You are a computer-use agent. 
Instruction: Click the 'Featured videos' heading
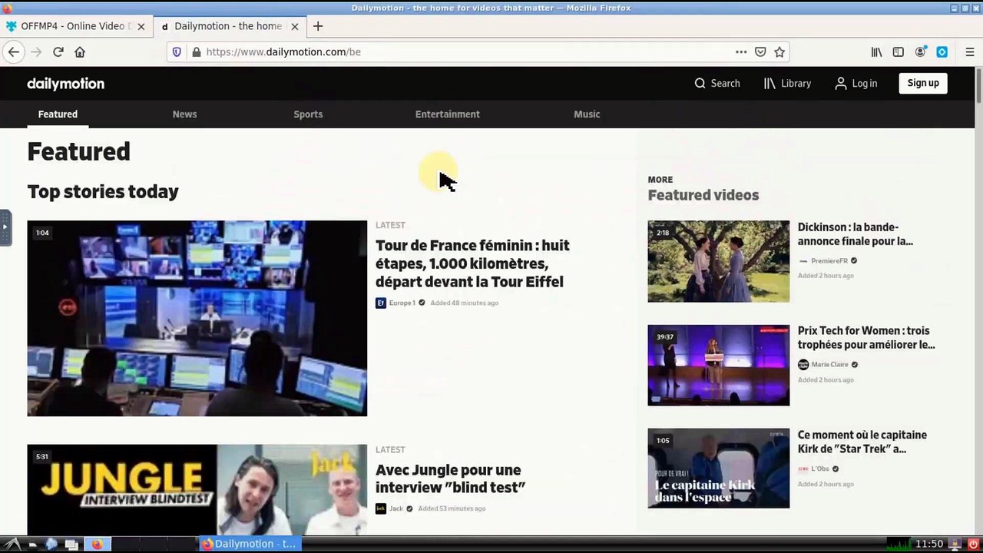tap(703, 195)
